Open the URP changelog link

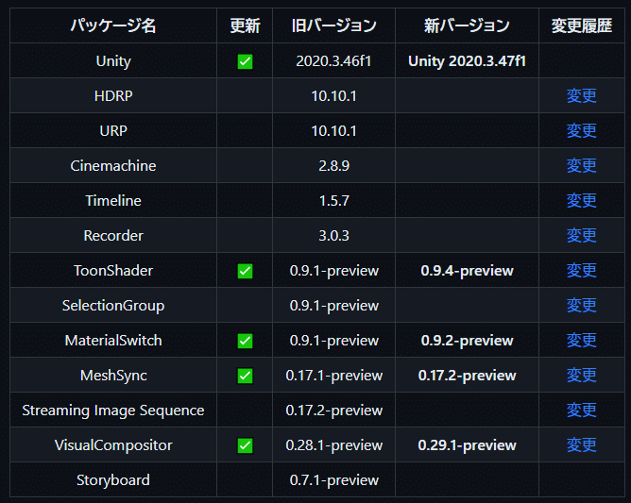[x=581, y=130]
